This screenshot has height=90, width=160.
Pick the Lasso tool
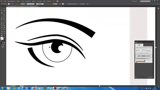click(4, 11)
